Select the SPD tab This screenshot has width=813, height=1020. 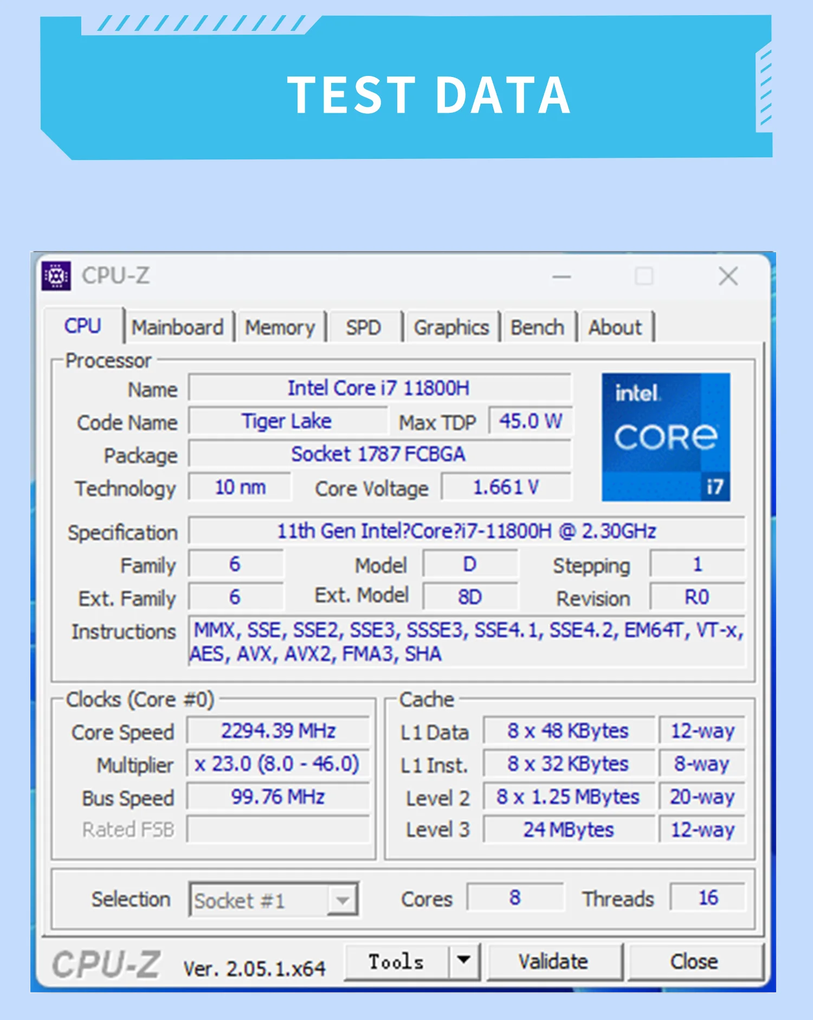(363, 328)
